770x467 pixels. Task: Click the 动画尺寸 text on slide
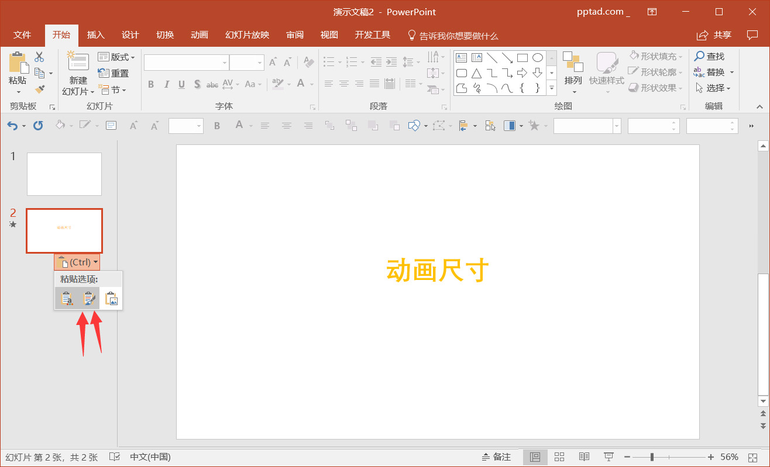(438, 271)
